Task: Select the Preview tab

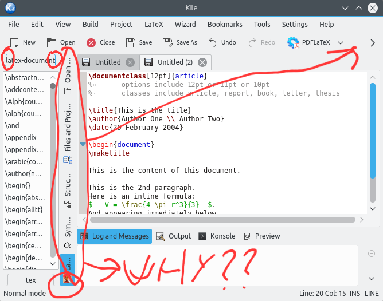Action: click(261, 236)
